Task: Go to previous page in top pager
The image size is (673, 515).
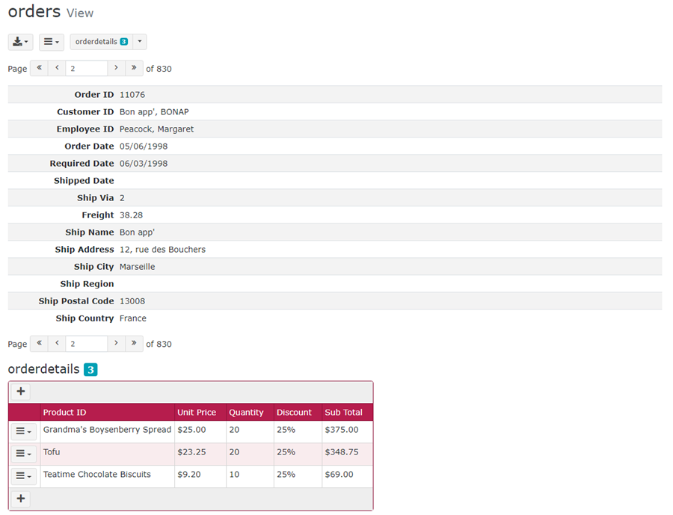Action: 57,68
